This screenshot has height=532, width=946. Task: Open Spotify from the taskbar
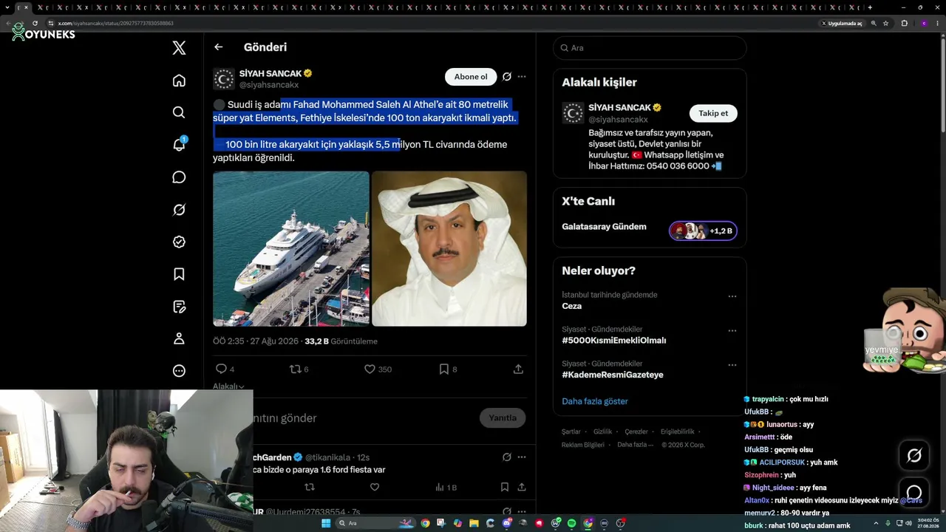(x=571, y=523)
